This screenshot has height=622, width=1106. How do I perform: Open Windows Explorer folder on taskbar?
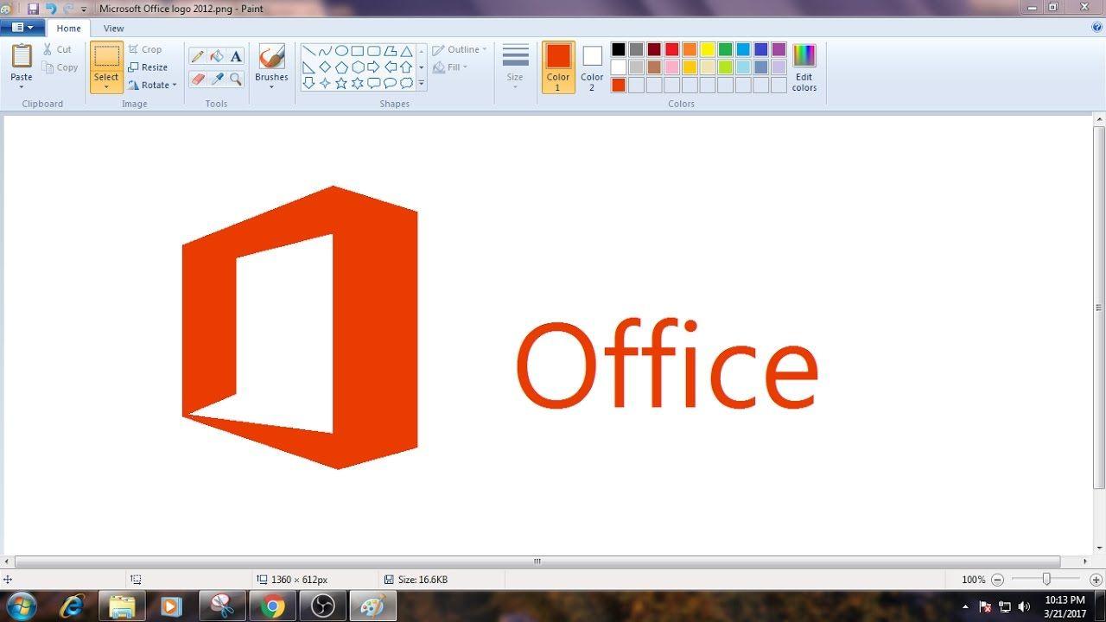click(x=122, y=606)
